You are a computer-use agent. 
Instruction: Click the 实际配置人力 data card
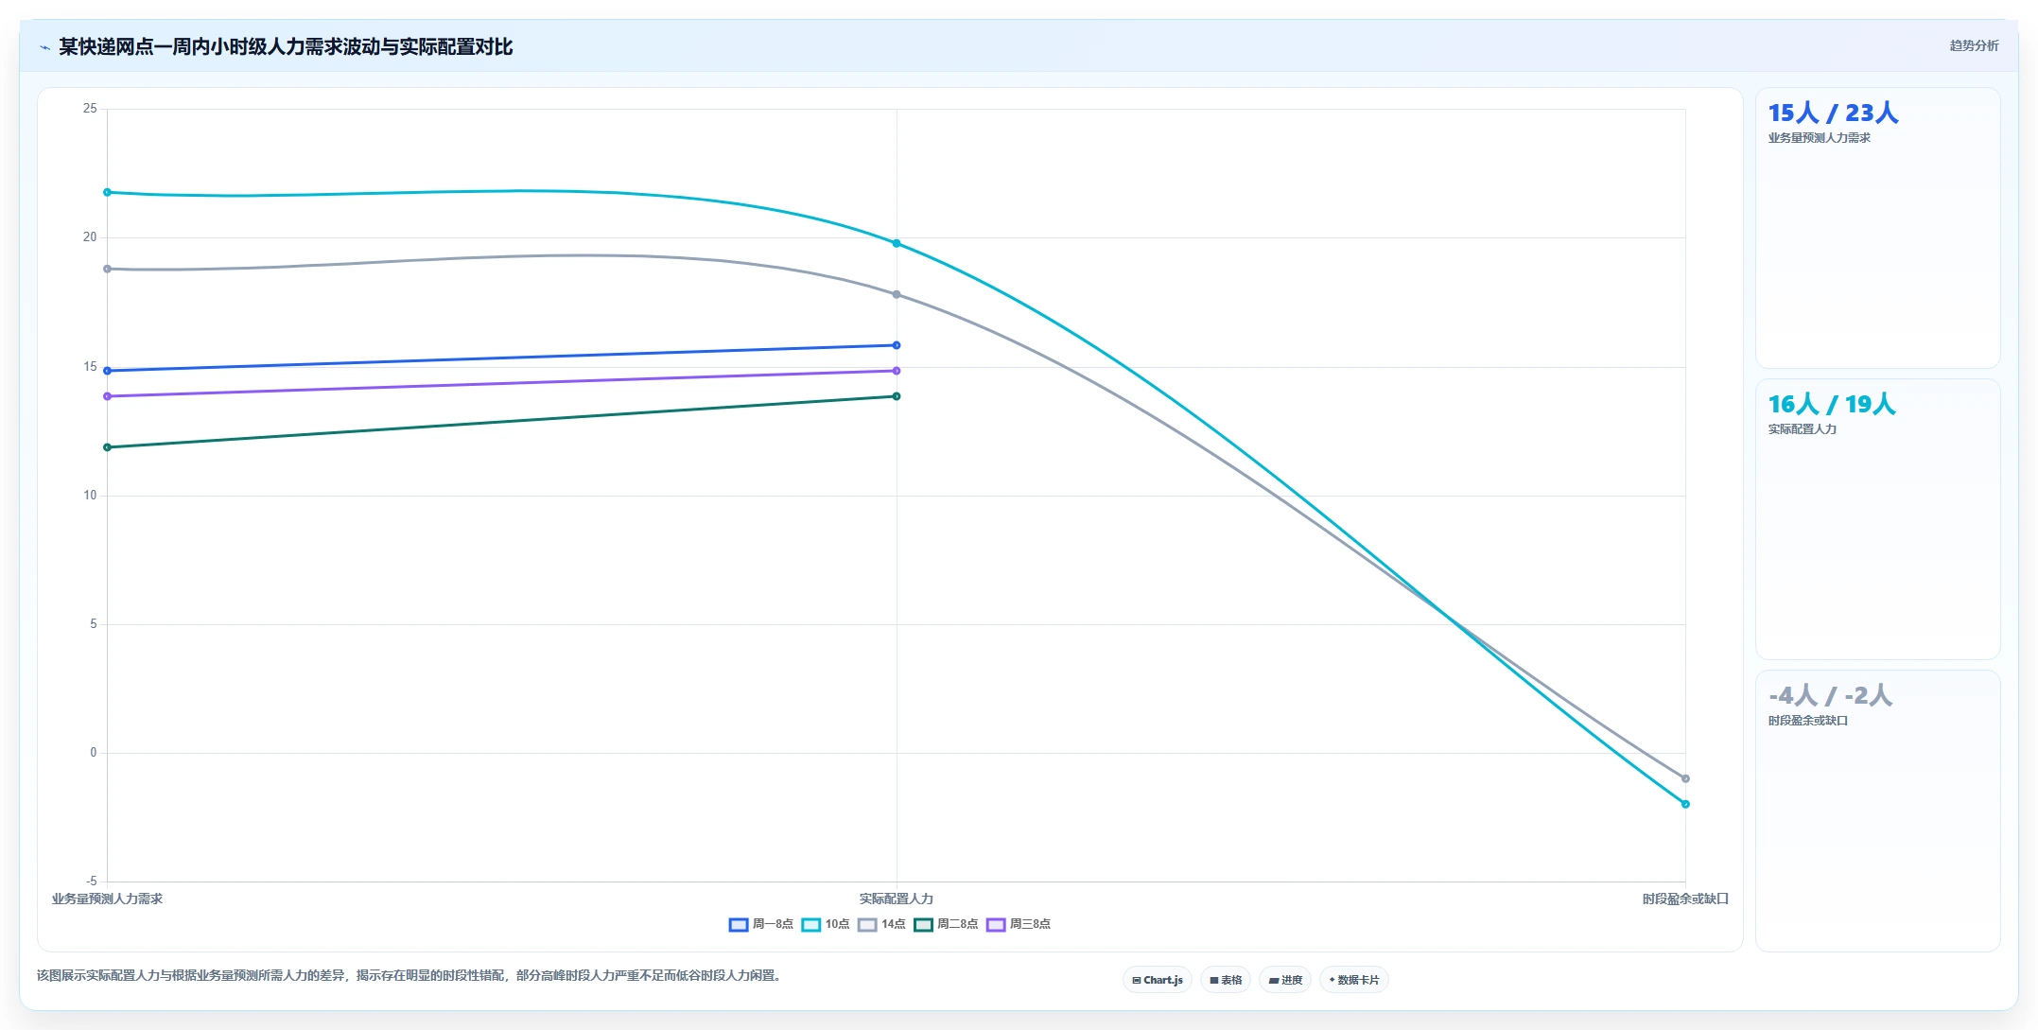1877,519
